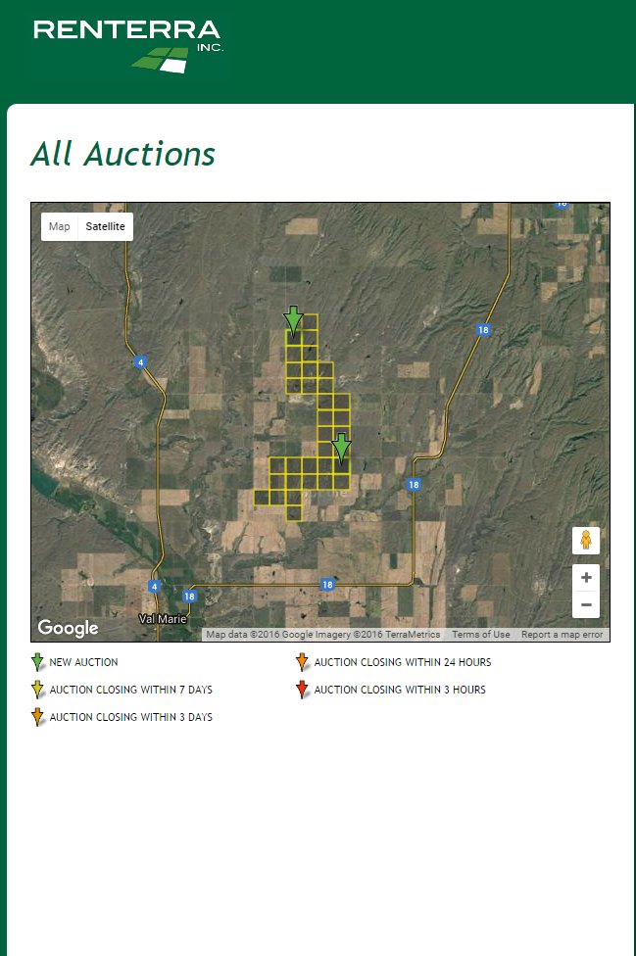Click the Closing Within 3 Hours legend icon
636x956 pixels.
302,690
